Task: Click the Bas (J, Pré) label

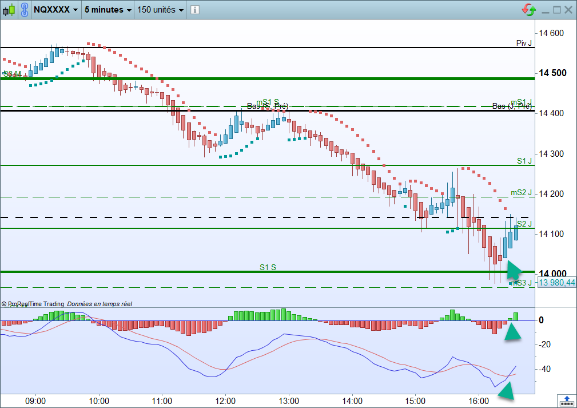Action: (512, 106)
